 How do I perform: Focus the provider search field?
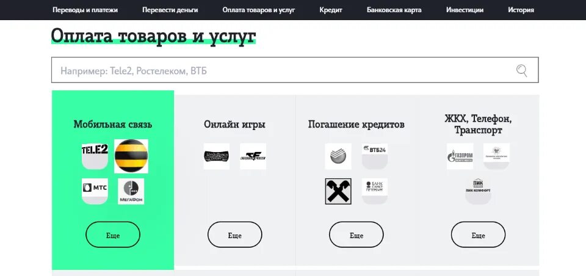coord(295,70)
